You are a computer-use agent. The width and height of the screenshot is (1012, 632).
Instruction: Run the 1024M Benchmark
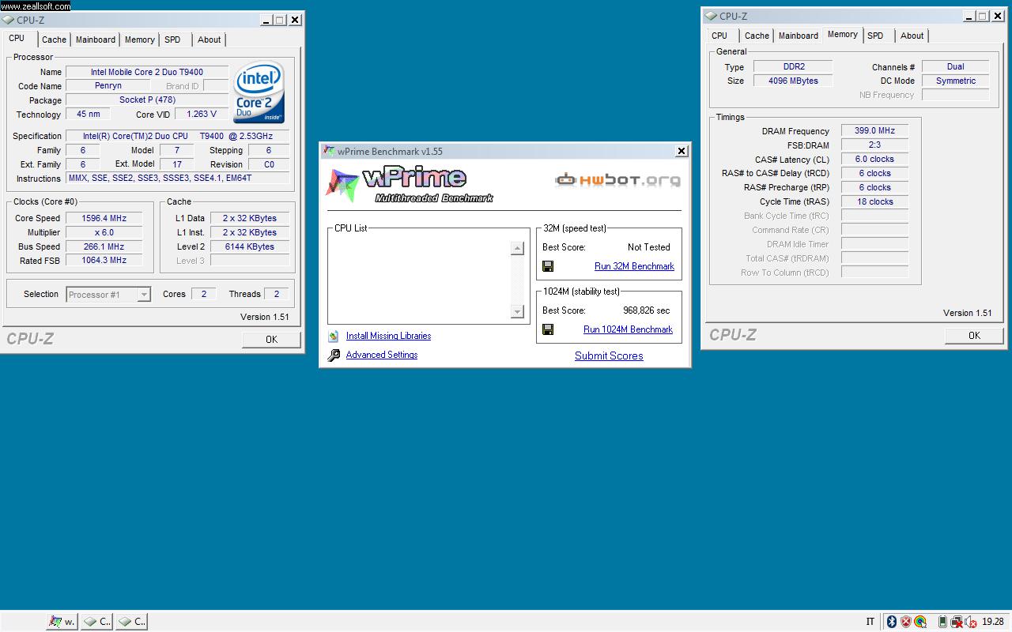pyautogui.click(x=628, y=329)
